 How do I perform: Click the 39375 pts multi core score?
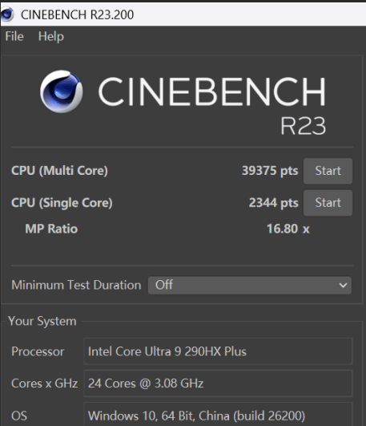tap(270, 171)
